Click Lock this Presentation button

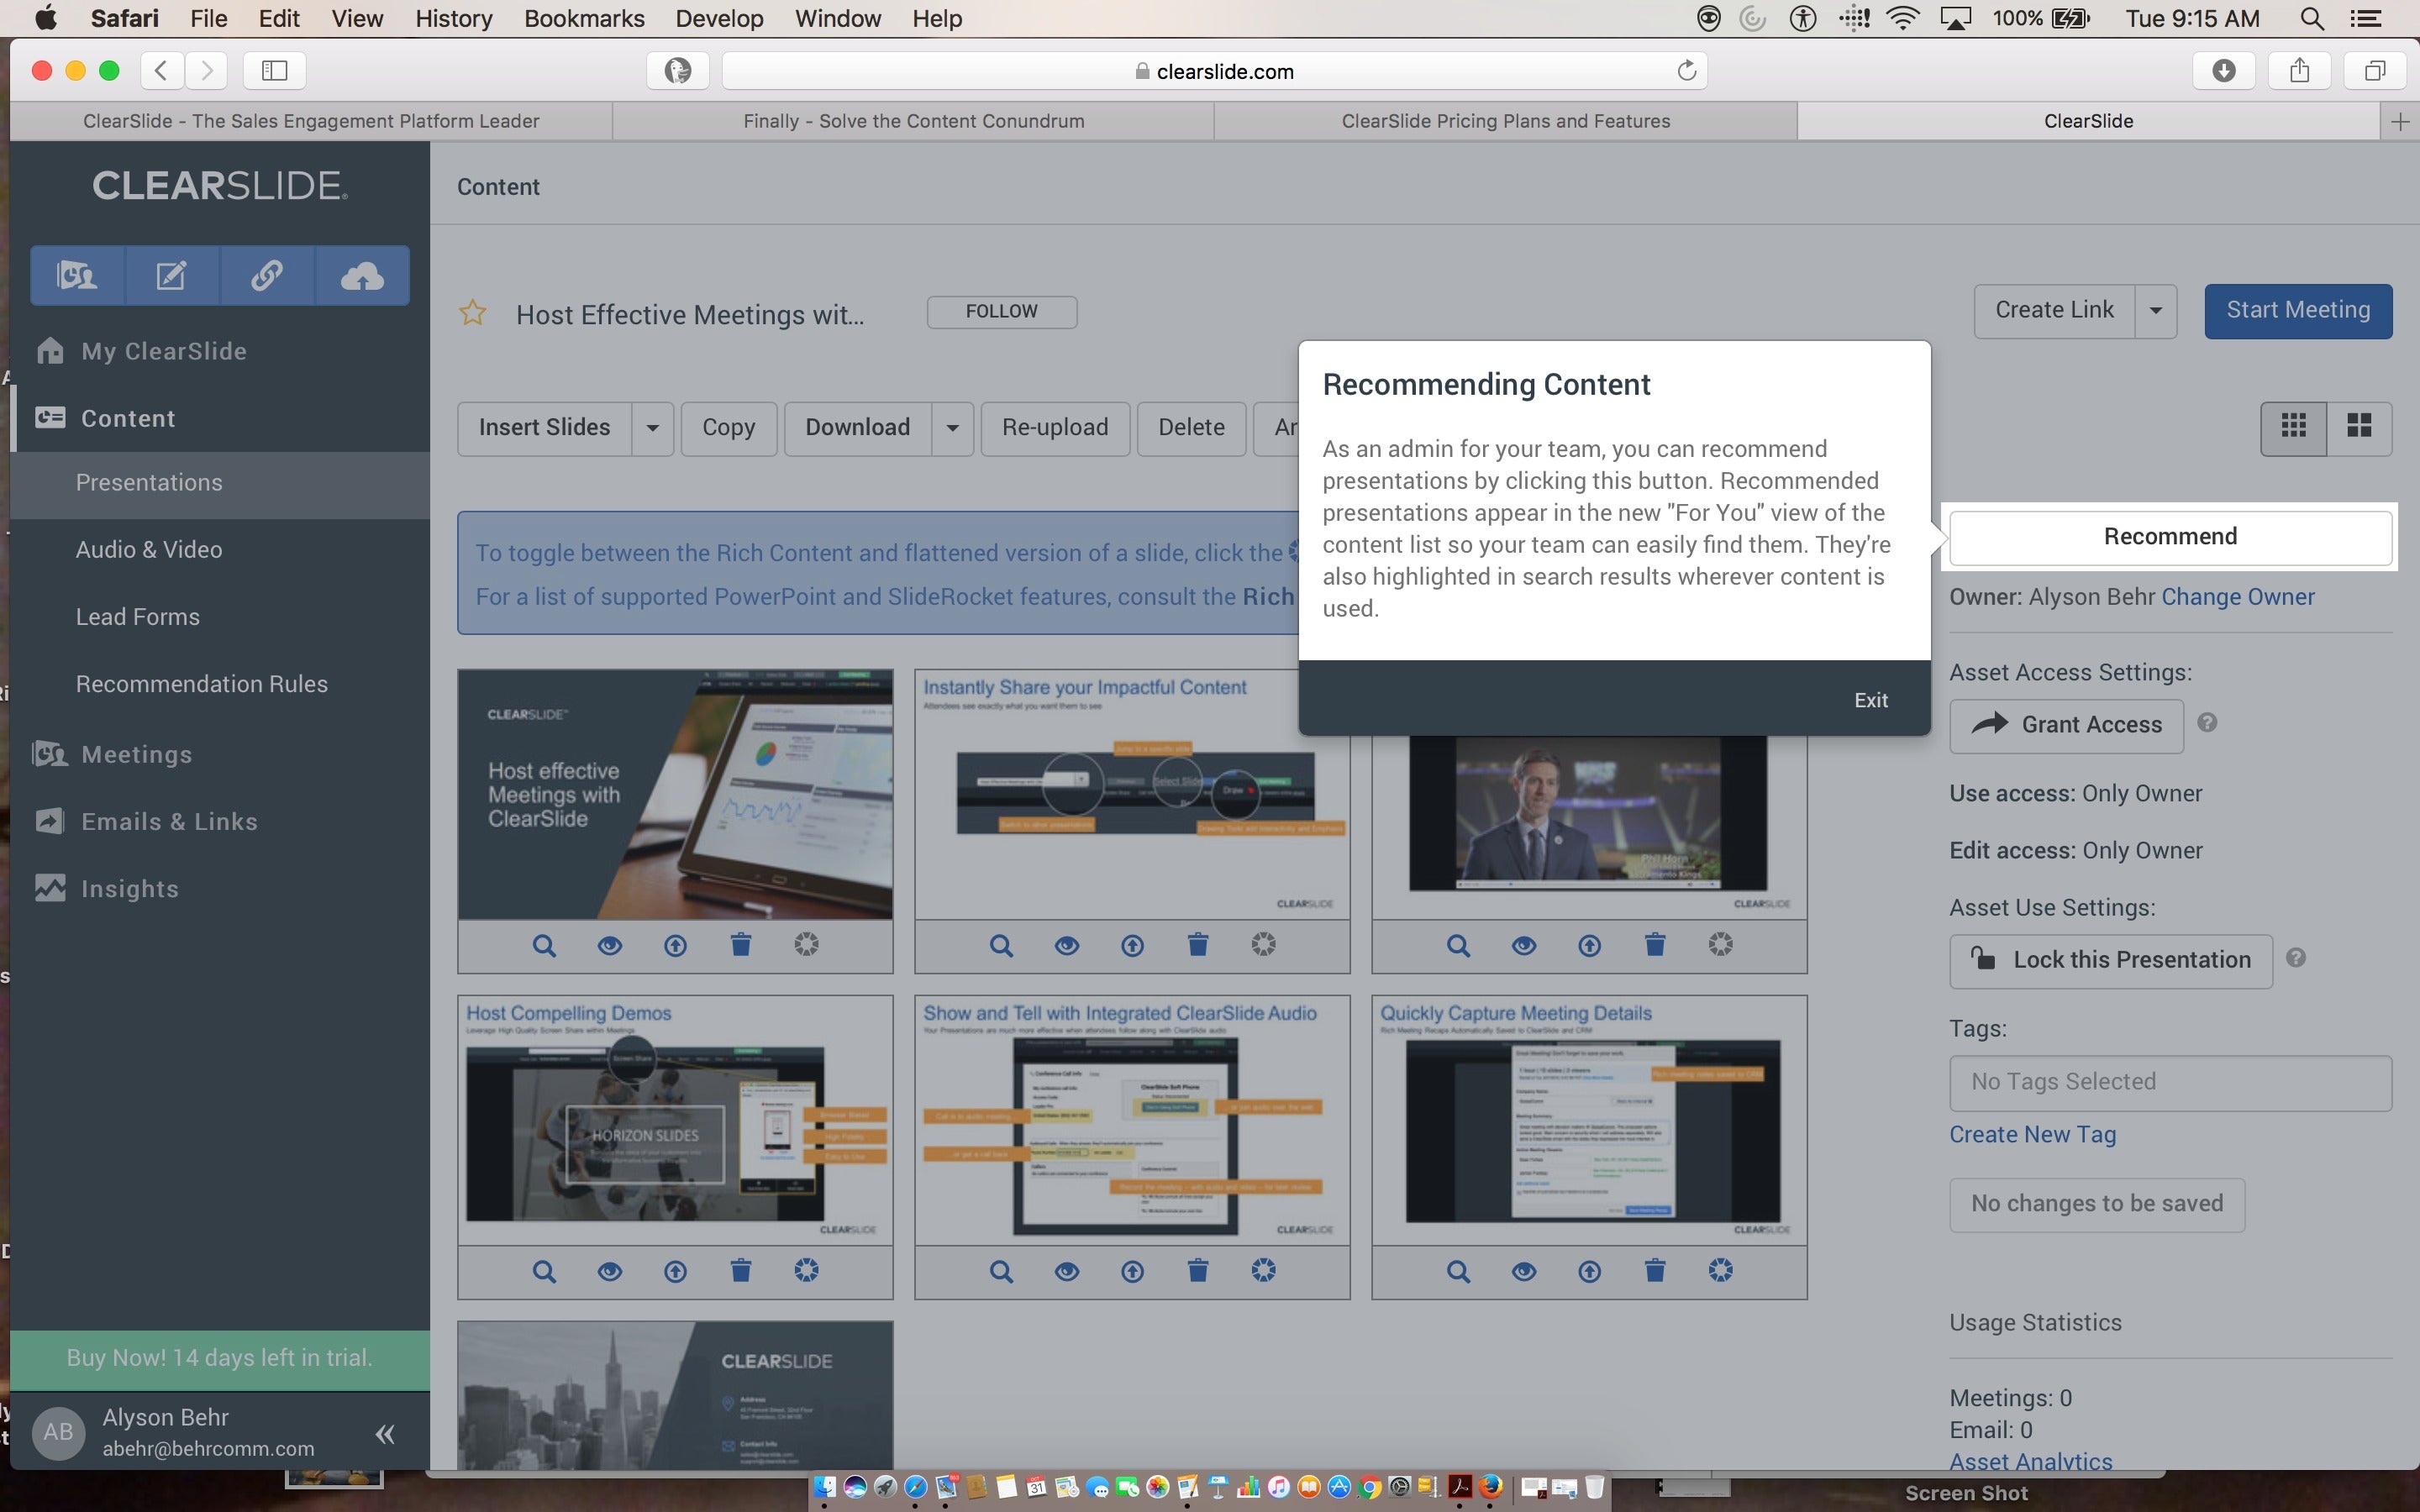pyautogui.click(x=2110, y=961)
